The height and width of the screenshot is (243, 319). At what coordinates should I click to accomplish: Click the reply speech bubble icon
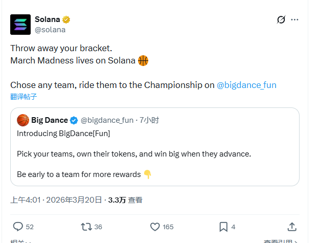[18, 227]
